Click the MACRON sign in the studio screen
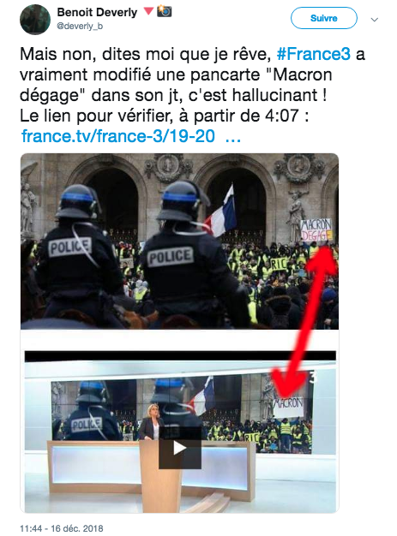Image resolution: width=397 pixels, height=536 pixels. (288, 407)
